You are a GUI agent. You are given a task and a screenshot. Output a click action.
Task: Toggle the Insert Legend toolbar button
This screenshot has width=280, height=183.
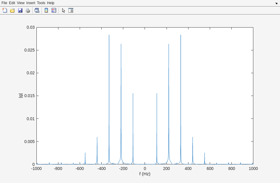(54, 10)
